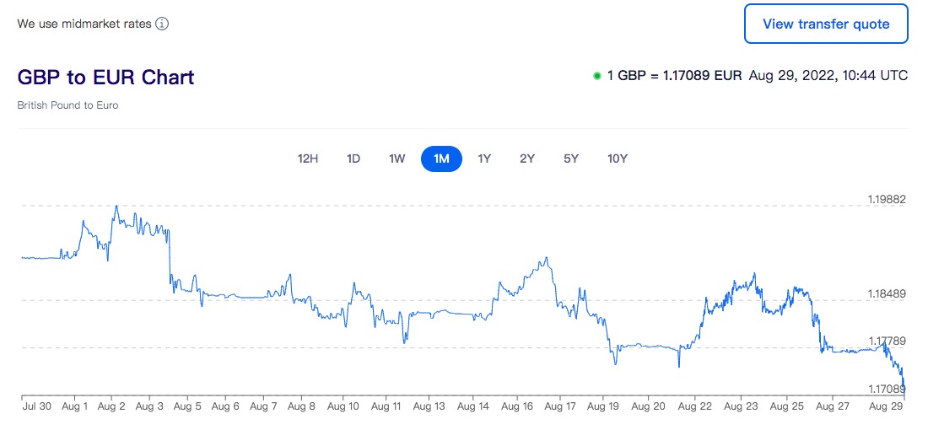Switch chart range to 12H
Image resolution: width=928 pixels, height=430 pixels.
coord(308,159)
